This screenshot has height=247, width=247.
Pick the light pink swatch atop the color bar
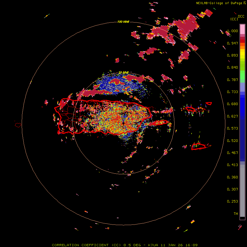point(242,29)
